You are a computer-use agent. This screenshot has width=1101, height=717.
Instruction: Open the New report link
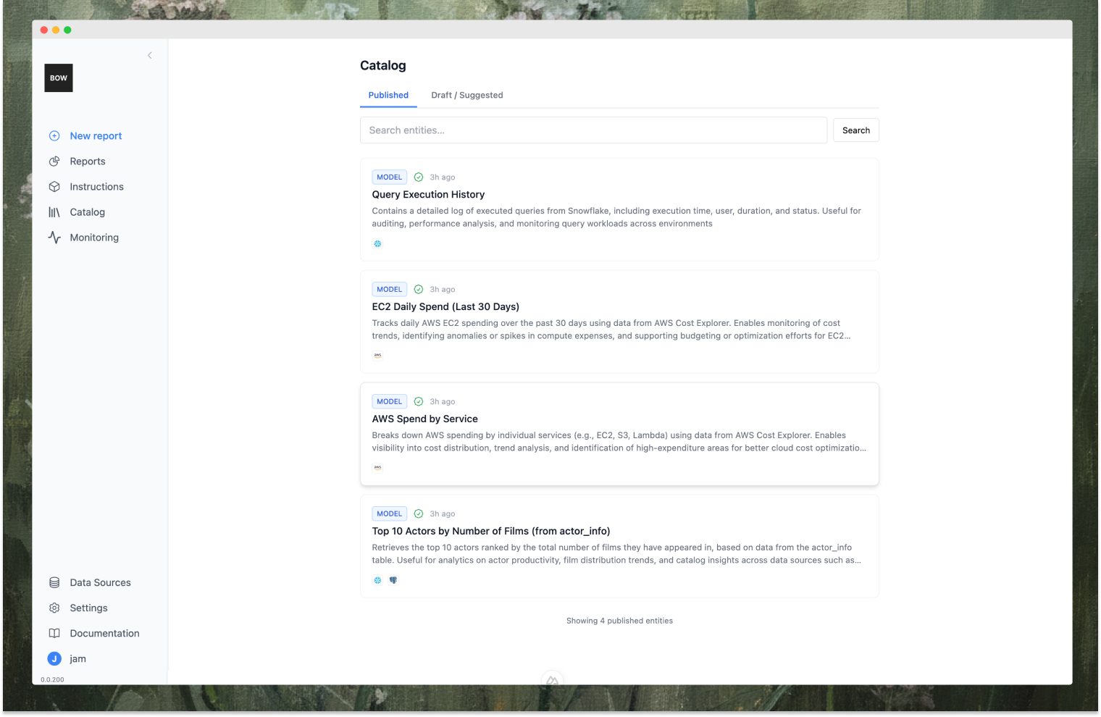click(96, 136)
